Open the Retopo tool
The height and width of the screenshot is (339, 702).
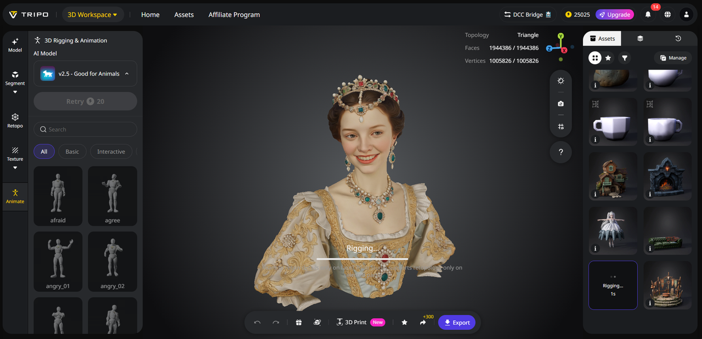tap(15, 121)
